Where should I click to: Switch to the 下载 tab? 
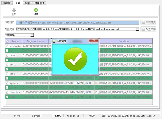coord(18,3)
